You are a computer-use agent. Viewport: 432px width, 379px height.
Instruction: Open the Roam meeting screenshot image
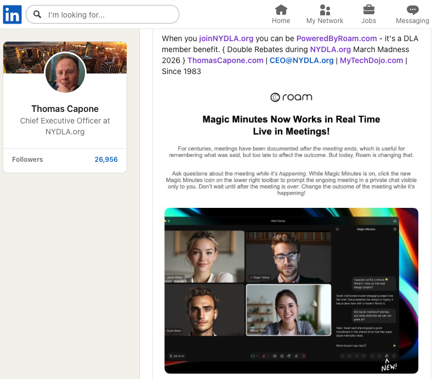(291, 291)
